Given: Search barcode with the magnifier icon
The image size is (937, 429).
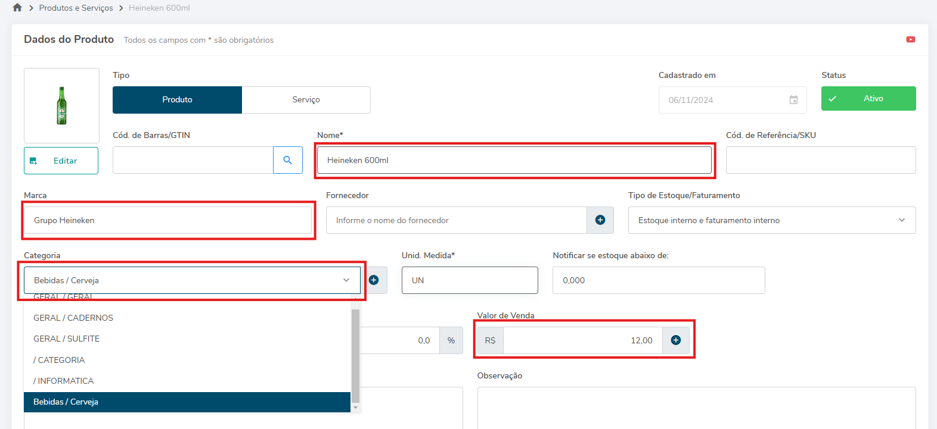Looking at the screenshot, I should [x=288, y=160].
